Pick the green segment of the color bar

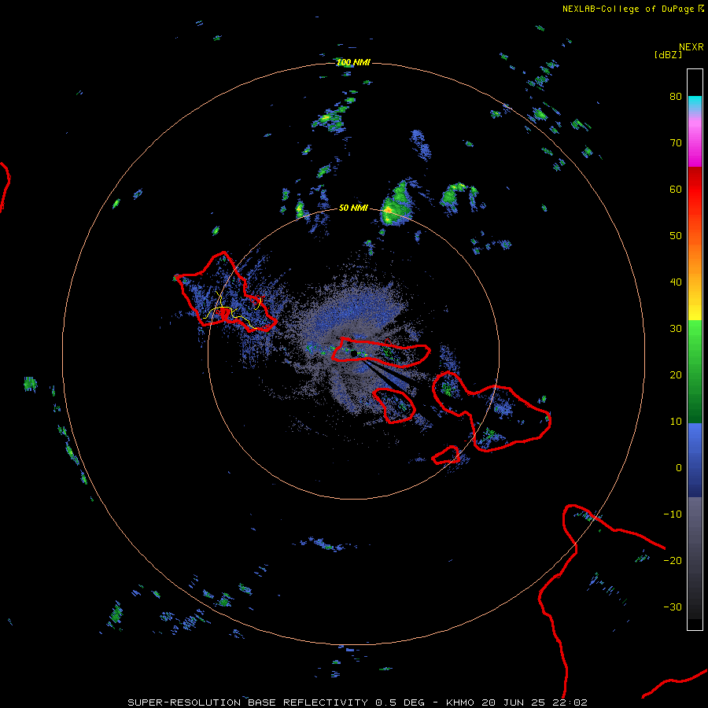click(x=695, y=371)
